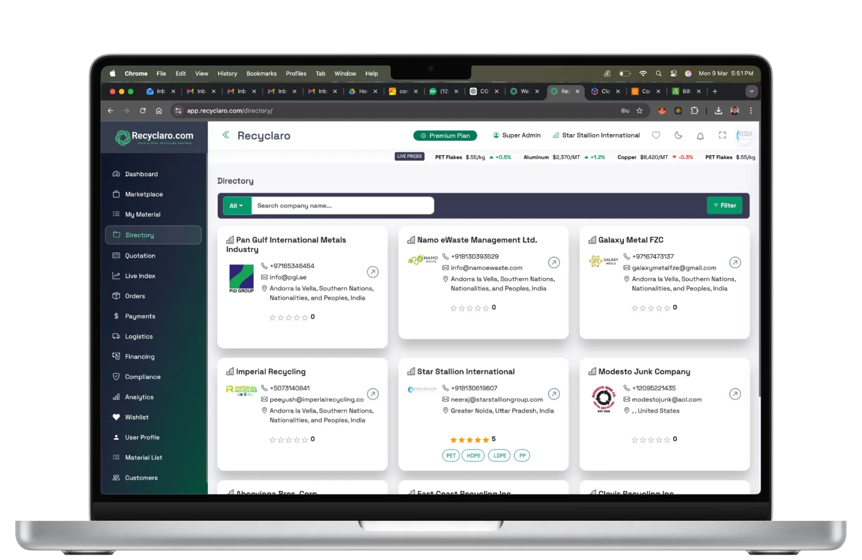Reload the page in Chrome
This screenshot has height=560, width=862.
coord(143,110)
